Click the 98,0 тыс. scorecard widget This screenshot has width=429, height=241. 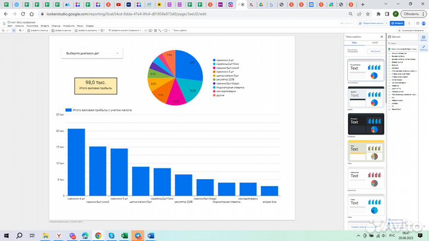[x=95, y=86]
